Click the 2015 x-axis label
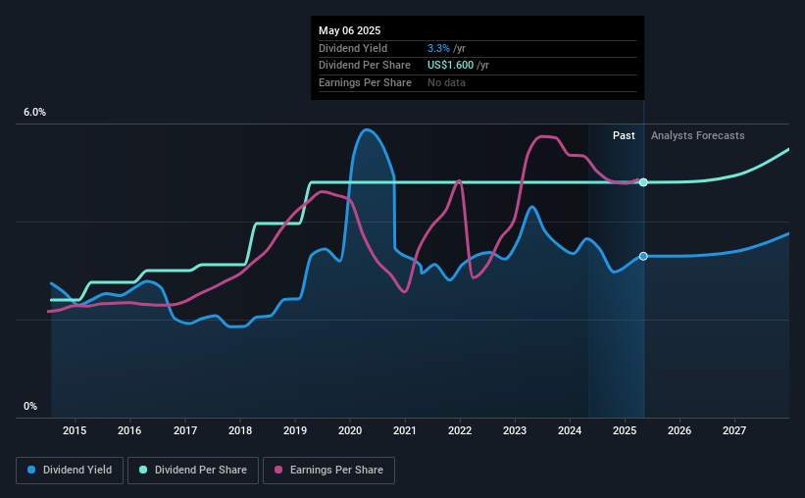The width and height of the screenshot is (805, 498). (x=75, y=430)
